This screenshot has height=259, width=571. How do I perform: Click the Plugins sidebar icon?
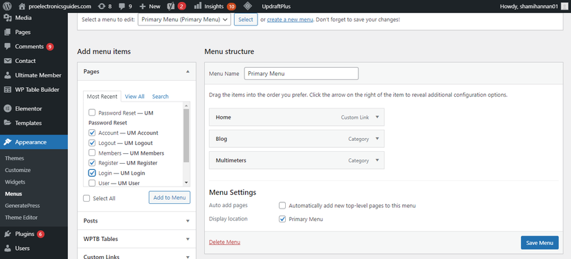(x=8, y=234)
